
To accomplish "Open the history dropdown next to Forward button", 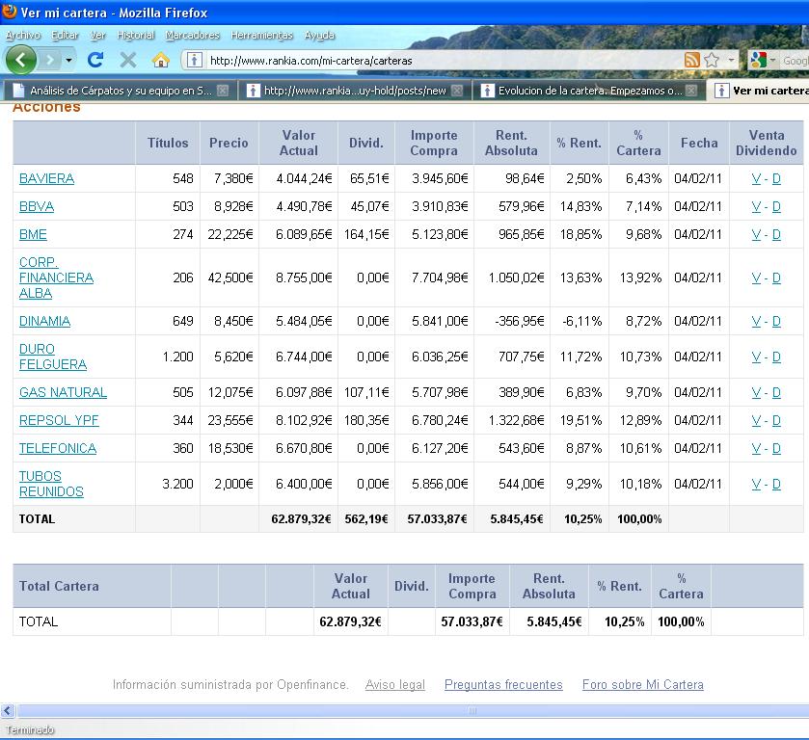I will pos(68,60).
